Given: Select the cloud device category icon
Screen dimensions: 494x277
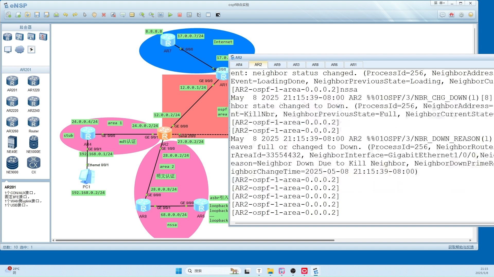Looking at the screenshot, I should (x=20, y=50).
